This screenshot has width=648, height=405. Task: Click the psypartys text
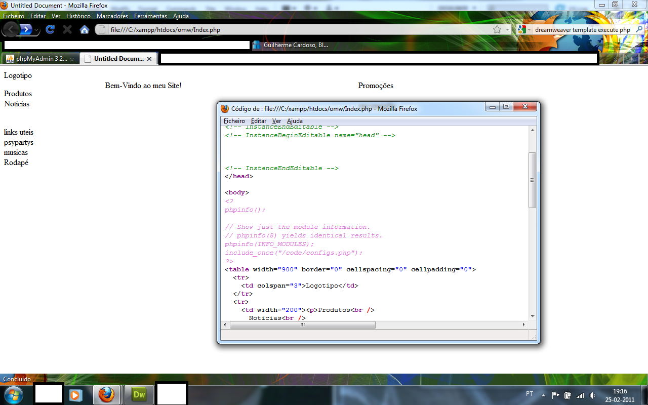click(x=19, y=142)
